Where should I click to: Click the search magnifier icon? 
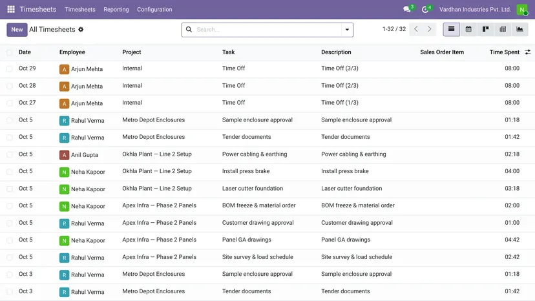(x=189, y=29)
